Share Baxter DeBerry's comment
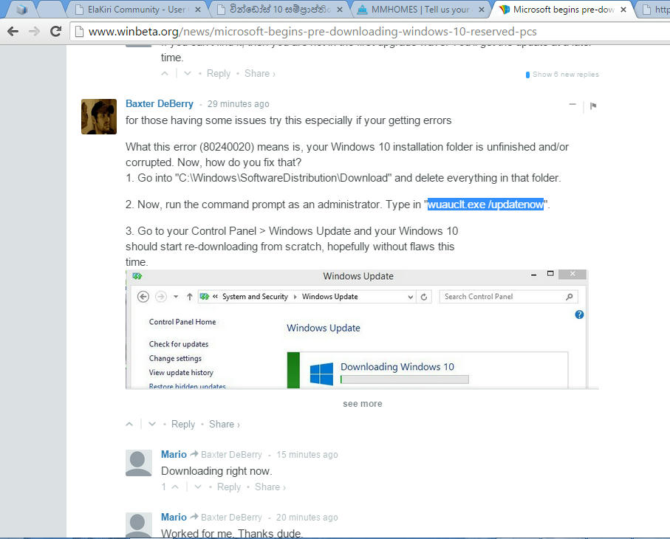 tap(224, 424)
